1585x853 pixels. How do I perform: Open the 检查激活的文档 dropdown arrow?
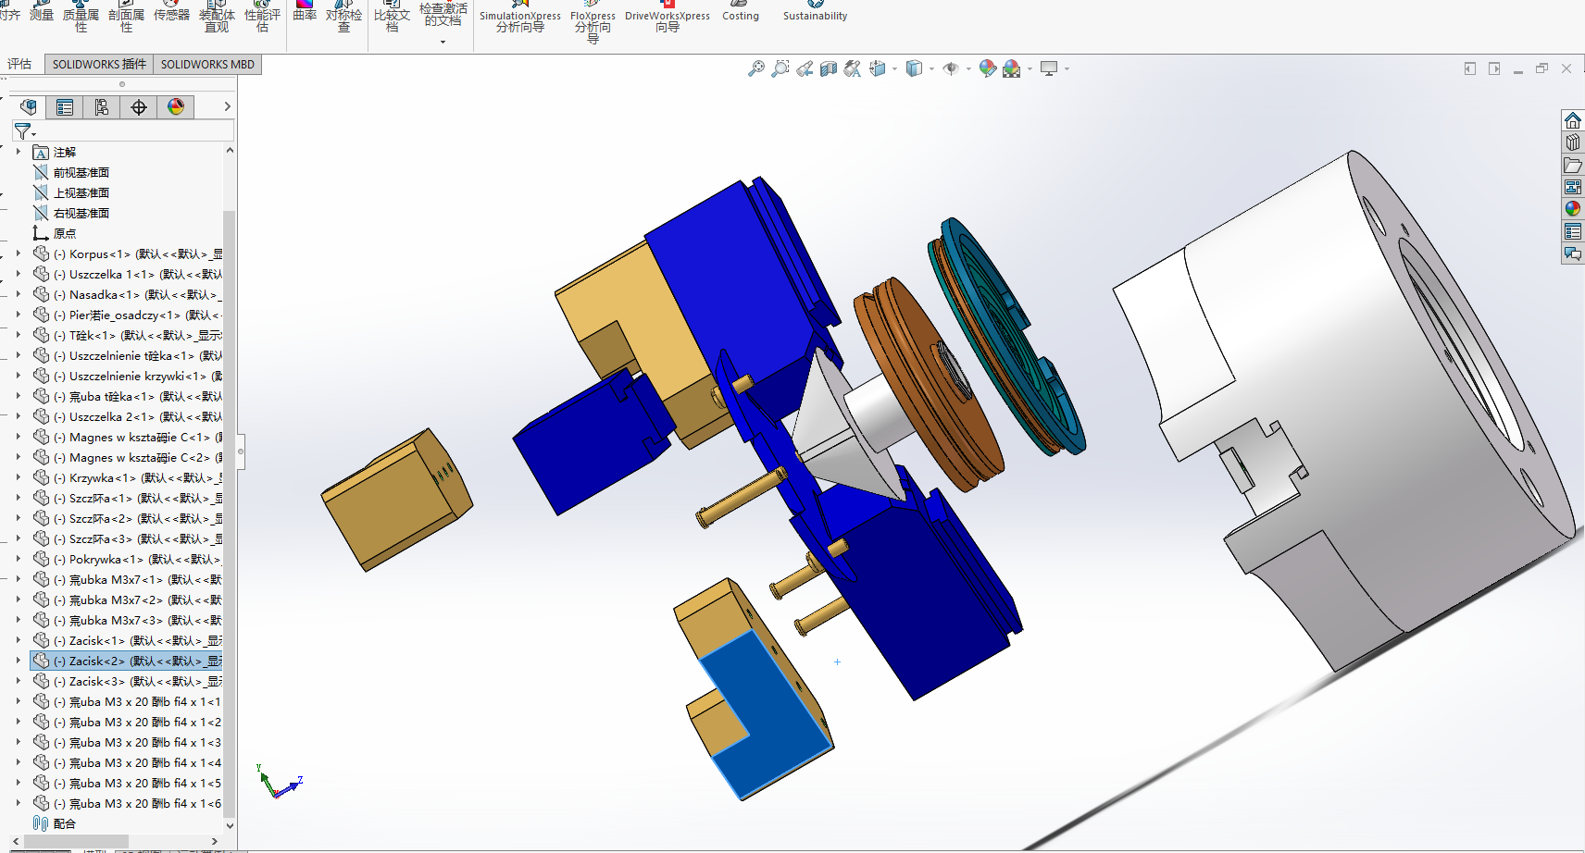point(443,42)
